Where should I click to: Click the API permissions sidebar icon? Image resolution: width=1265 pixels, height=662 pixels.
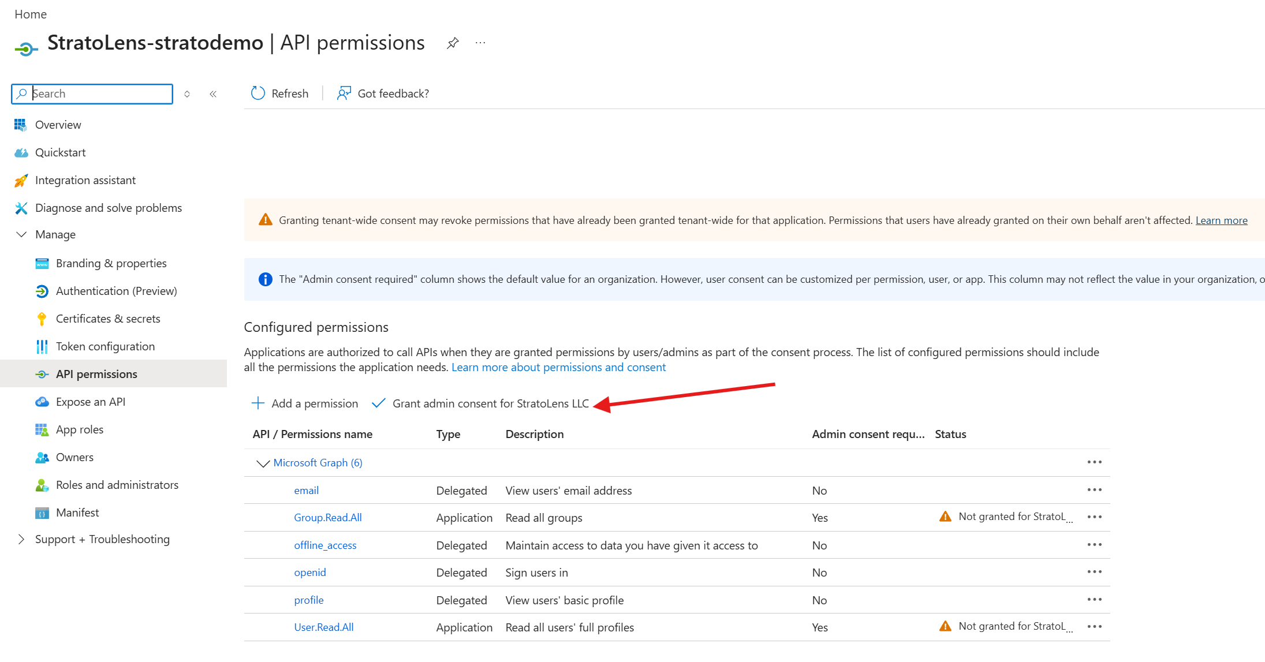pyautogui.click(x=42, y=375)
